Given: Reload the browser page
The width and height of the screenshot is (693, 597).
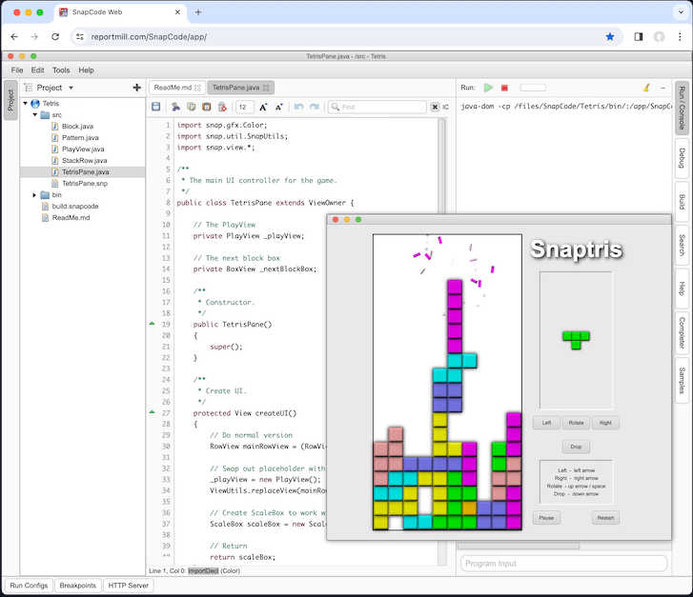Looking at the screenshot, I should pyautogui.click(x=55, y=36).
